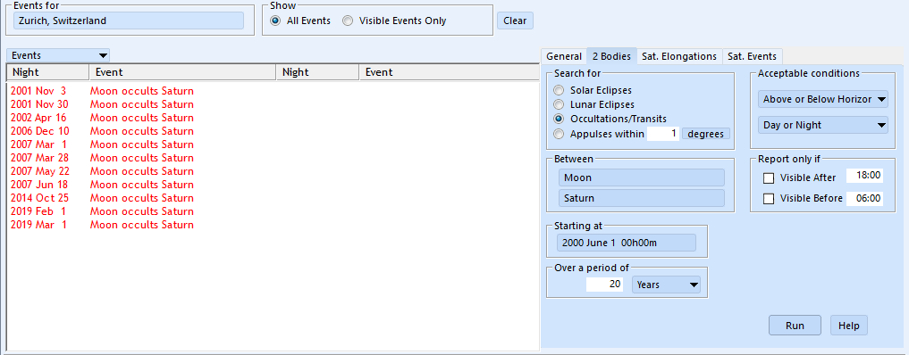Select the 2001 Nov 3 occultation row
The width and height of the screenshot is (909, 355).
coord(102,91)
